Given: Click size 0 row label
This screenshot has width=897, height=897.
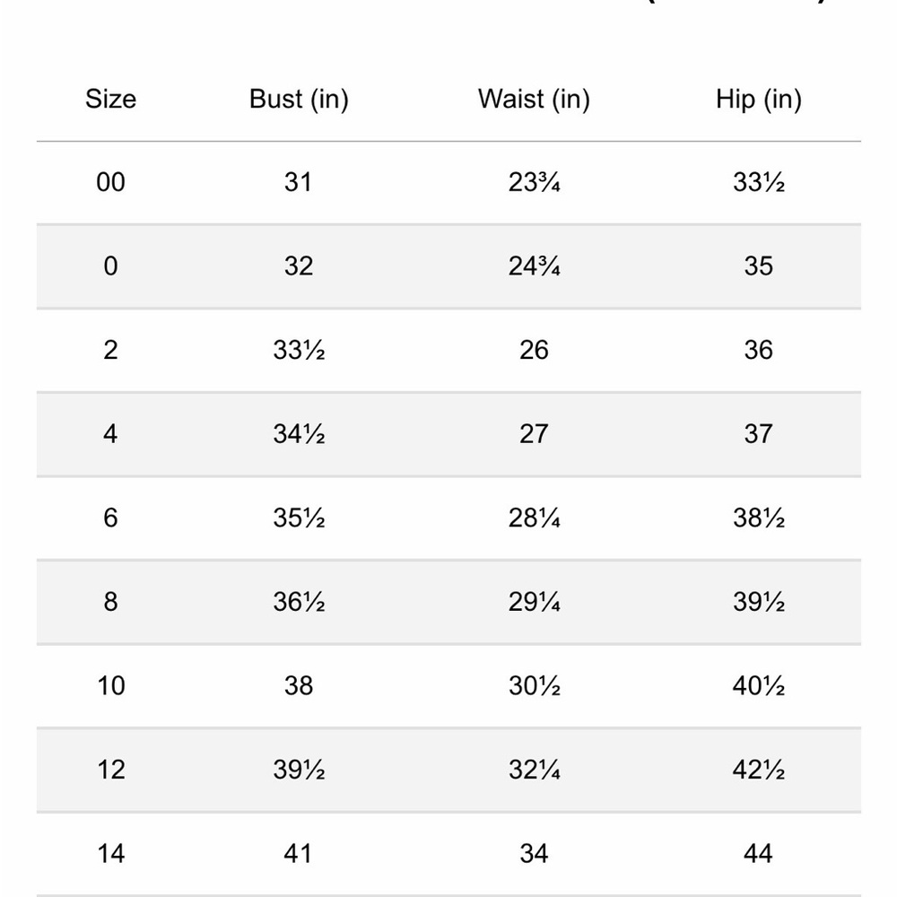Looking at the screenshot, I should [x=110, y=266].
